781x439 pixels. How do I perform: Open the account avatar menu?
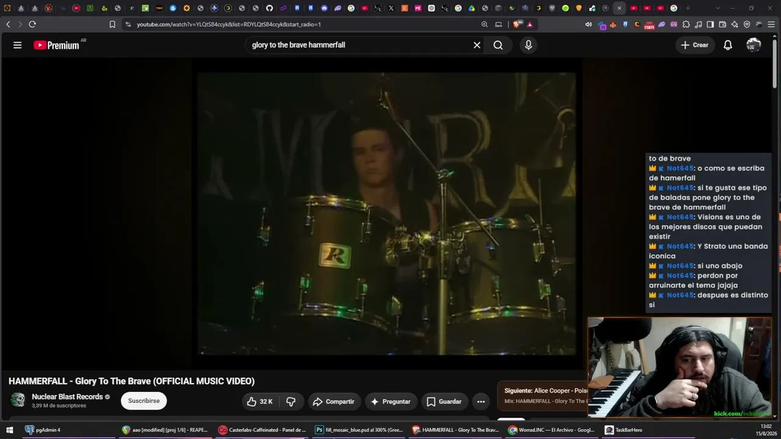click(754, 45)
